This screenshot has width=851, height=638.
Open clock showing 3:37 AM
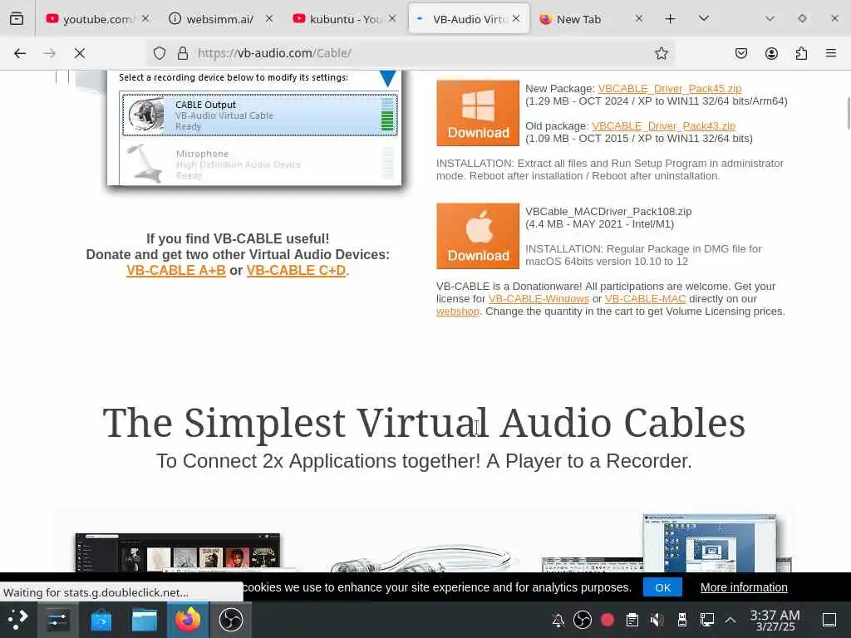[775, 620]
